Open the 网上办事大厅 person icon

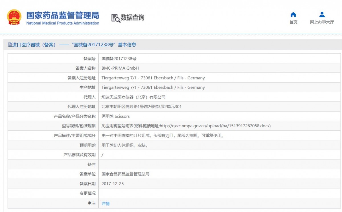point(322,14)
